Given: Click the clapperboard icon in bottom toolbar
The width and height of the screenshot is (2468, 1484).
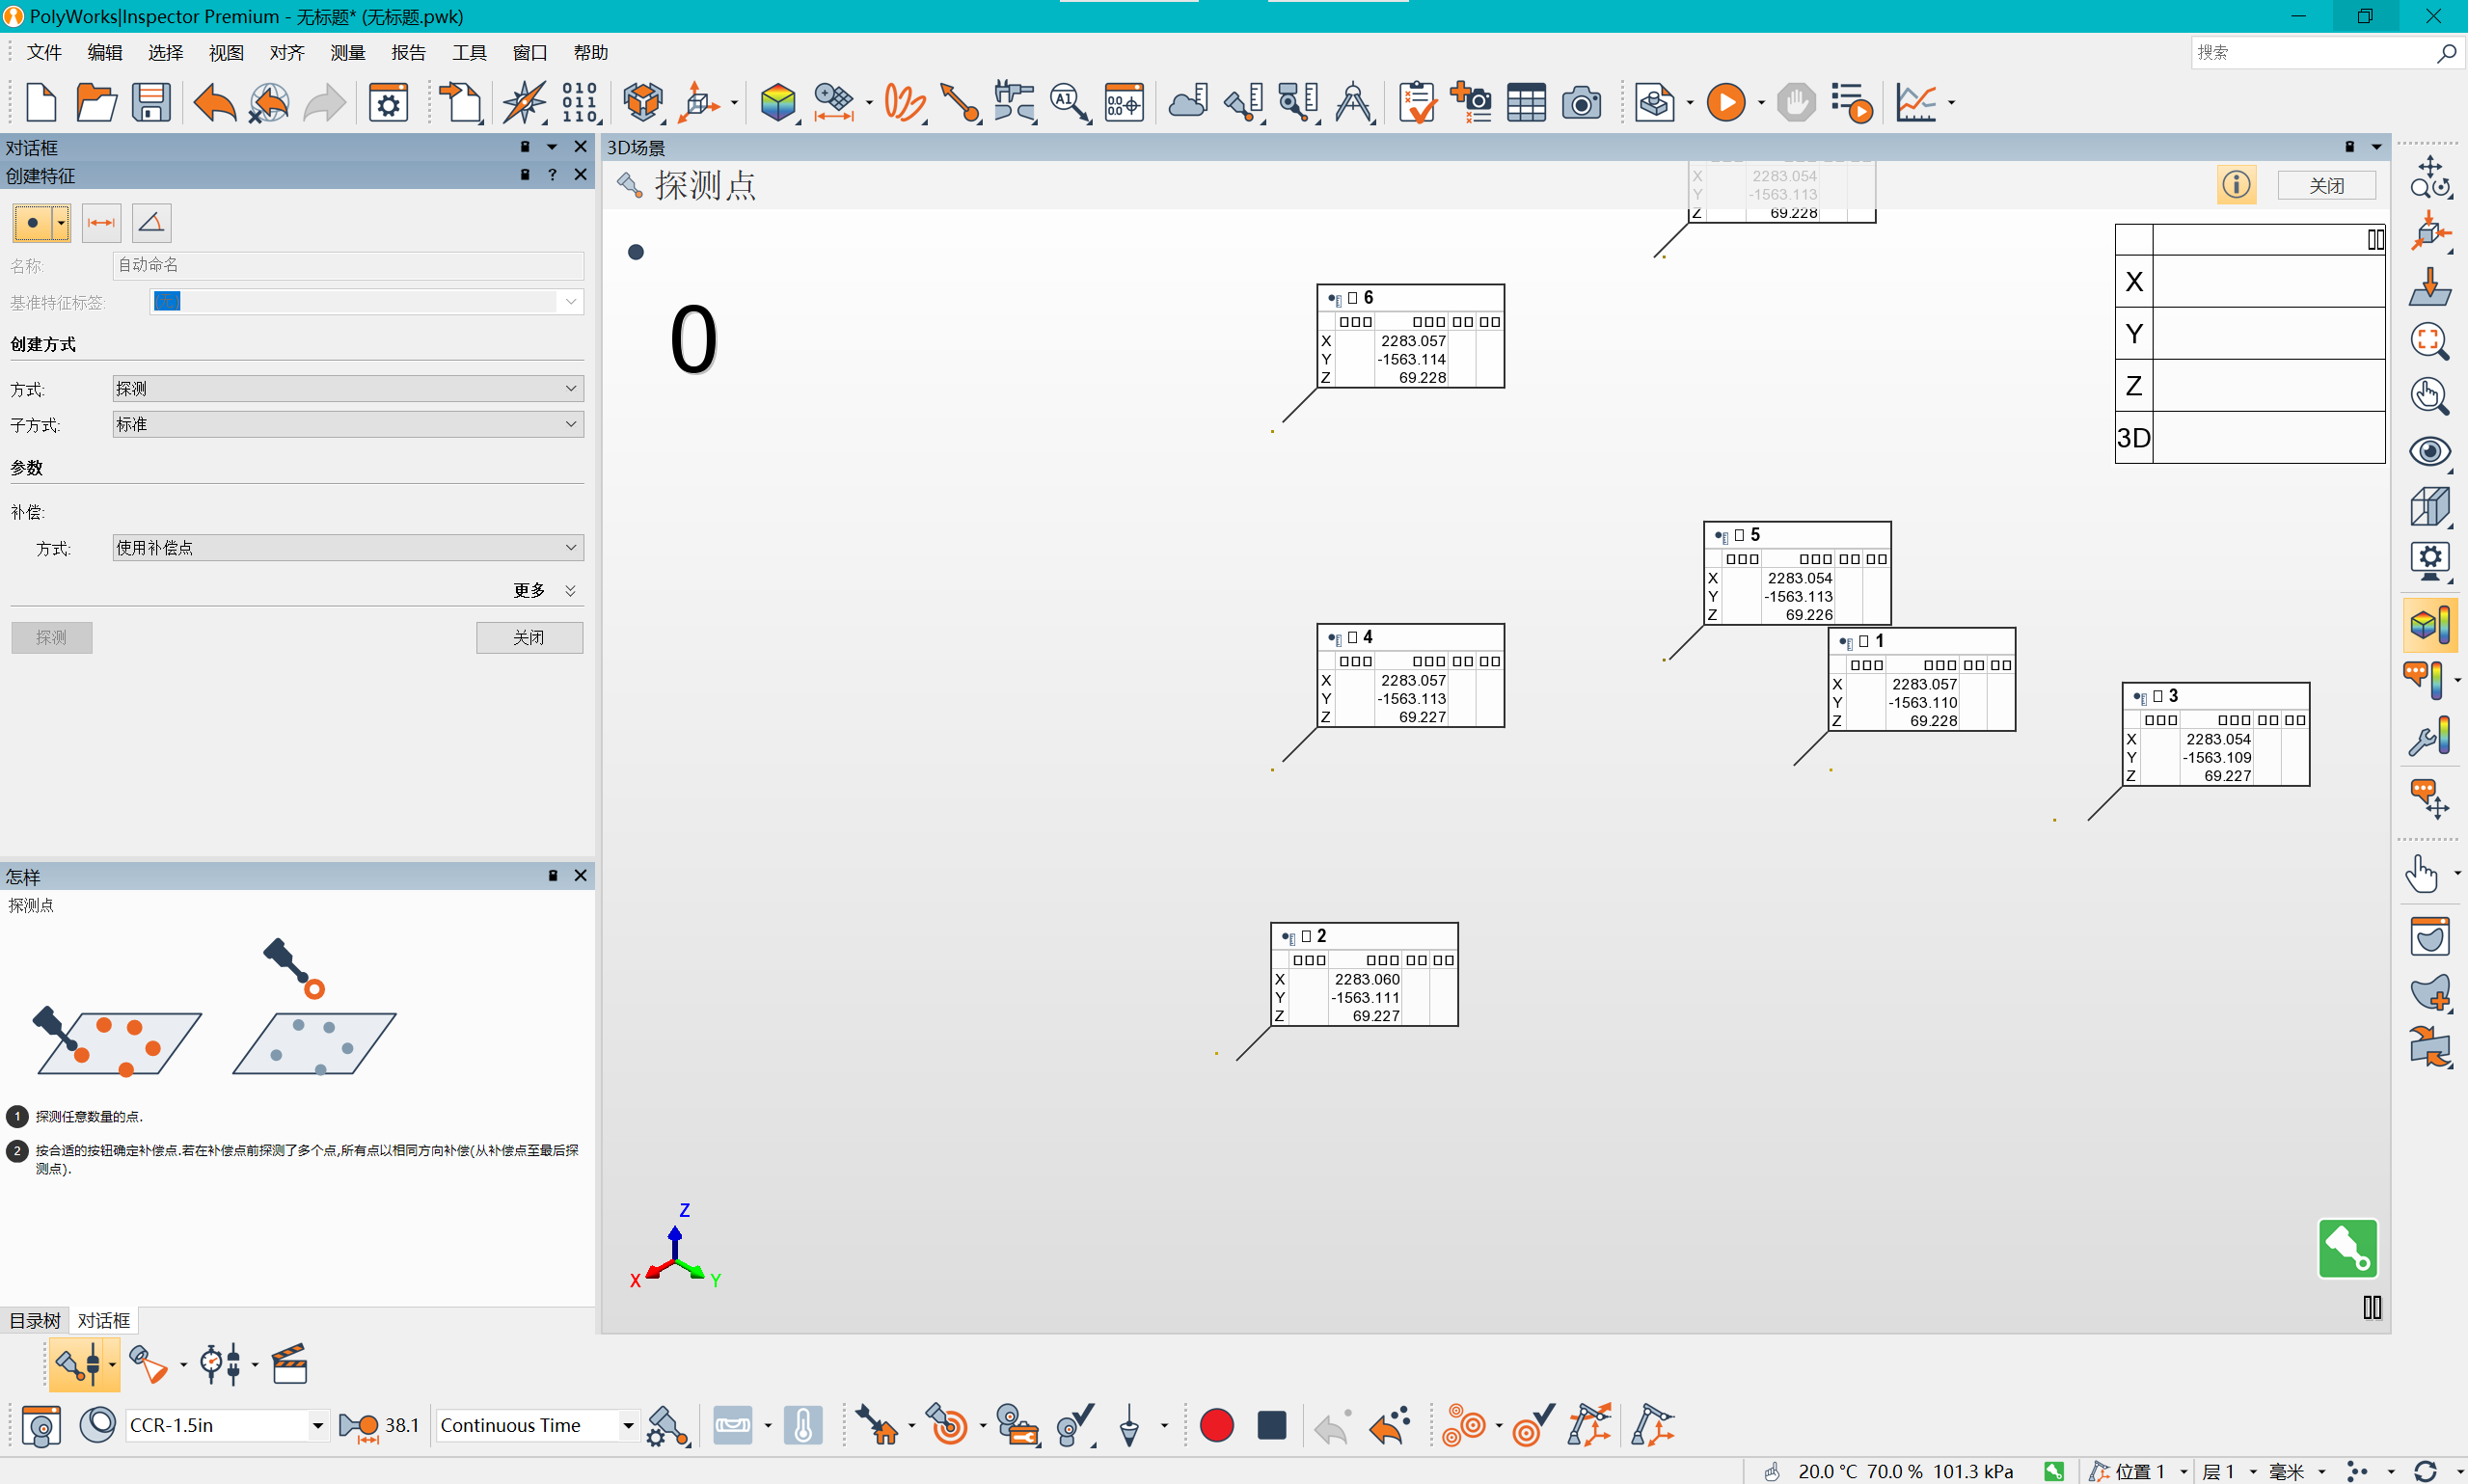Looking at the screenshot, I should click(289, 1363).
